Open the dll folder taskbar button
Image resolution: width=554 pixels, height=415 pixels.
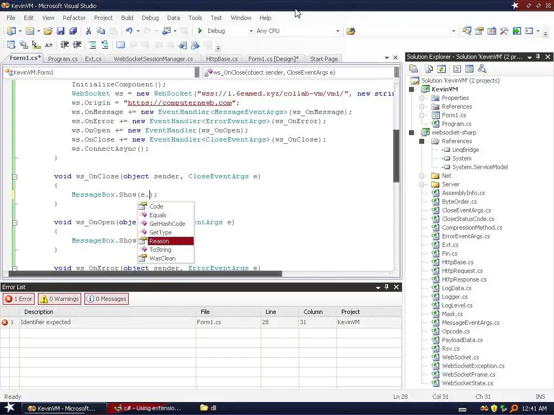(x=208, y=408)
